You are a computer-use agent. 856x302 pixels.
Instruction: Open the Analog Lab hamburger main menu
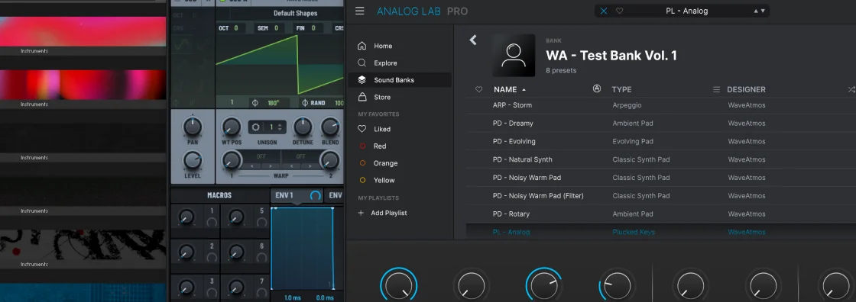(x=359, y=11)
